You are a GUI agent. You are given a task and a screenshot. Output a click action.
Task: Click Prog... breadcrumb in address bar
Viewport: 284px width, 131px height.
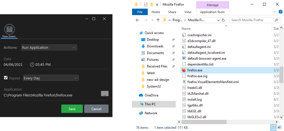(x=177, y=20)
